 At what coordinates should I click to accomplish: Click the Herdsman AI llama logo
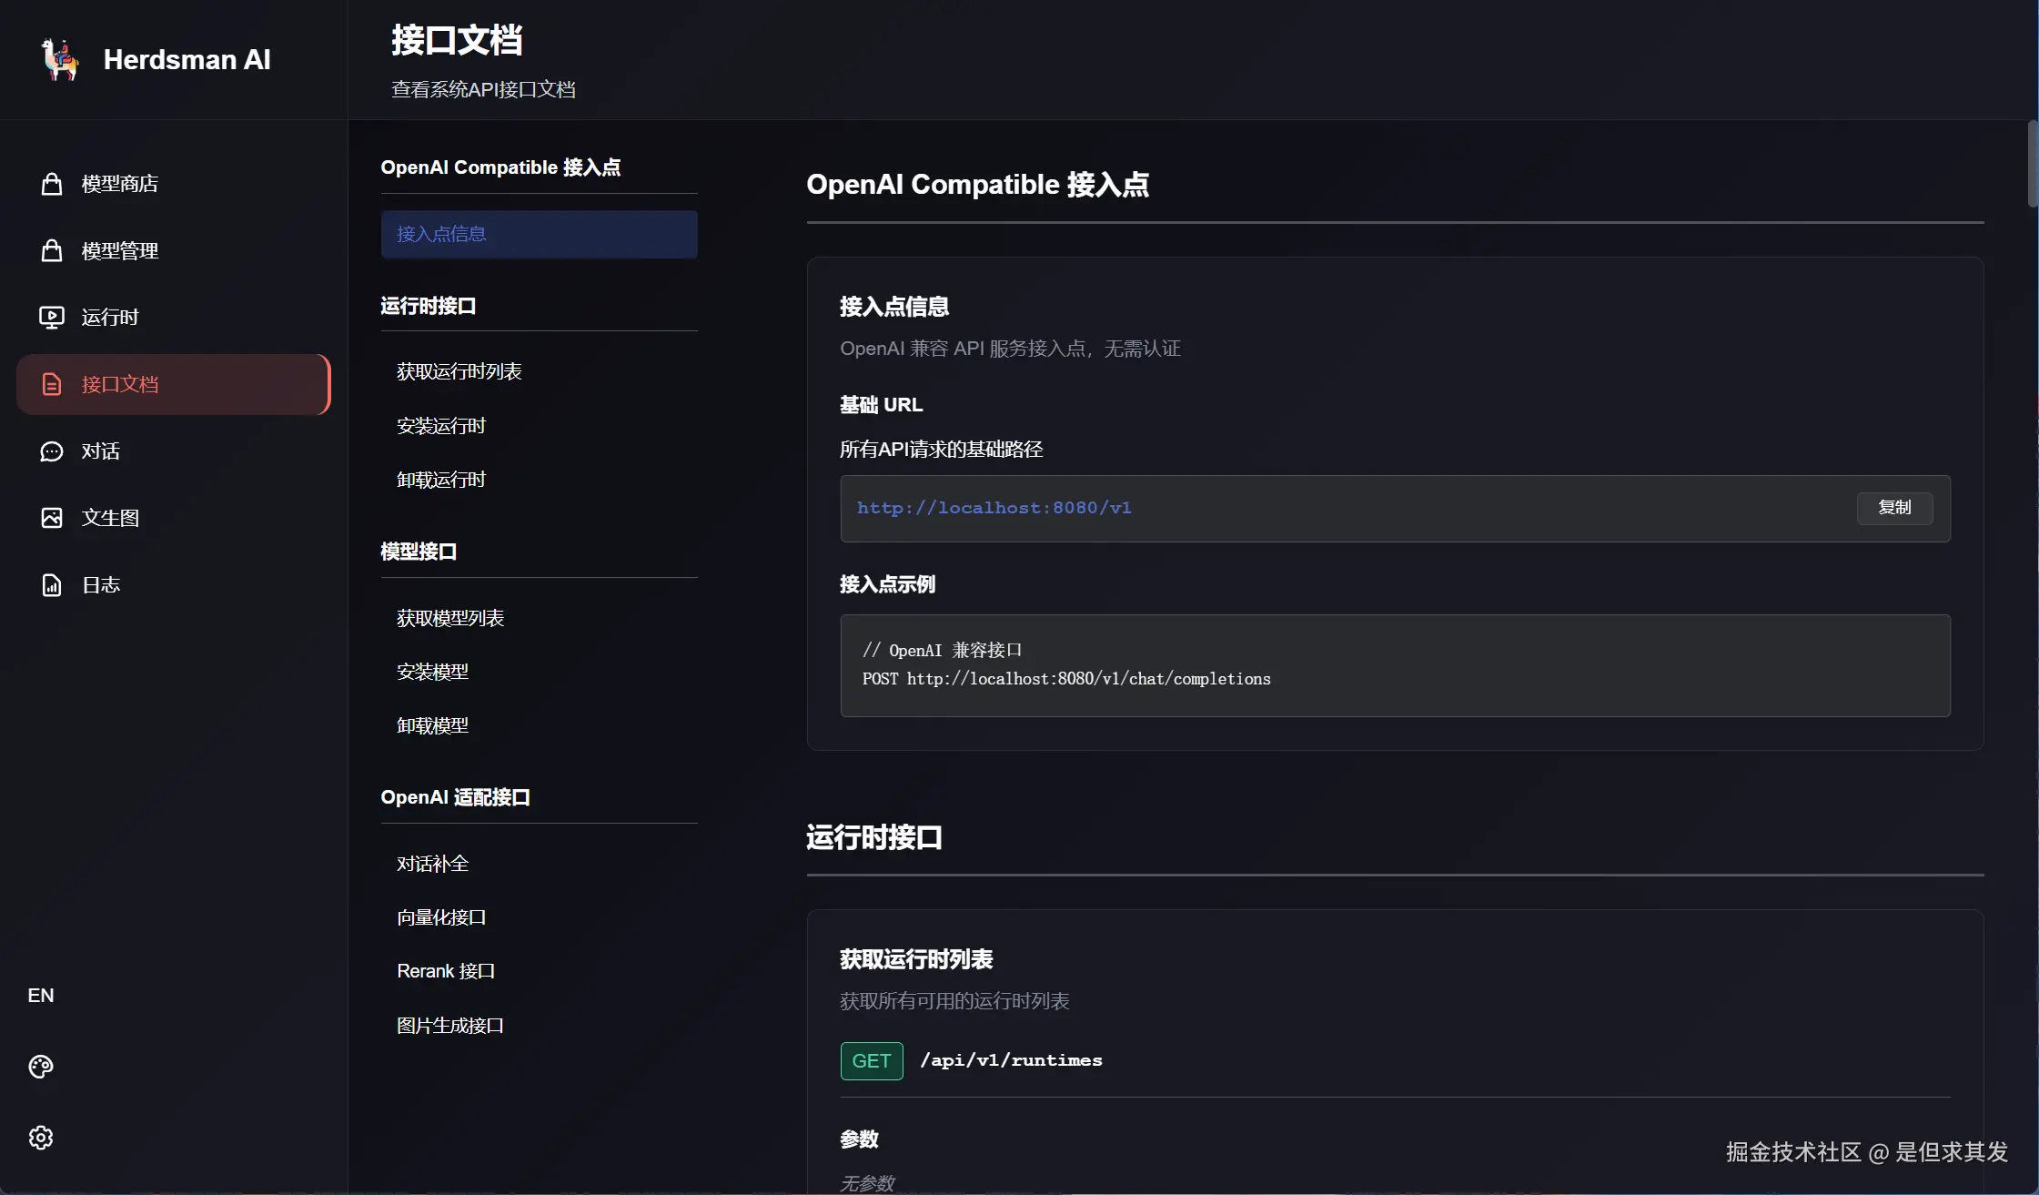pos(60,60)
